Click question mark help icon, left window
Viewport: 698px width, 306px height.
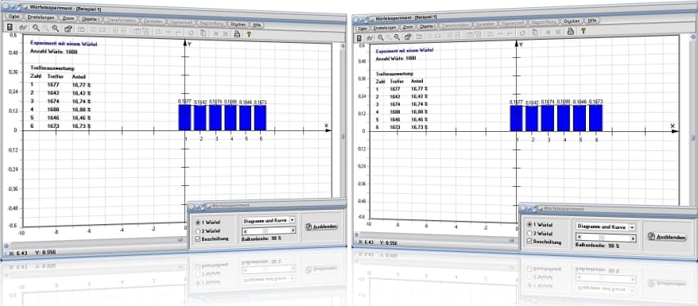[x=249, y=34]
